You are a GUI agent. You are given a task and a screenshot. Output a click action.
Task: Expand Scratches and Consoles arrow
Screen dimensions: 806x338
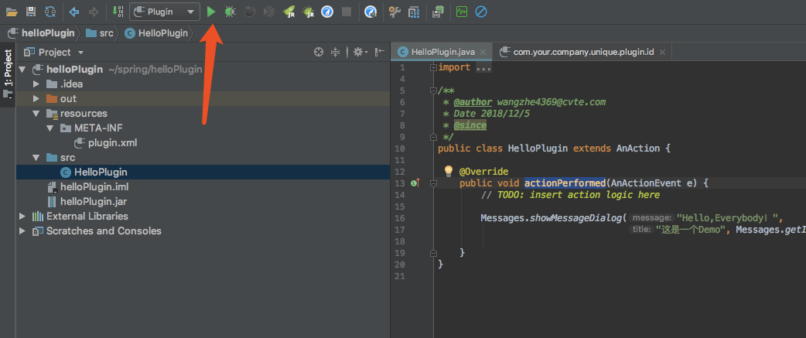pos(22,231)
